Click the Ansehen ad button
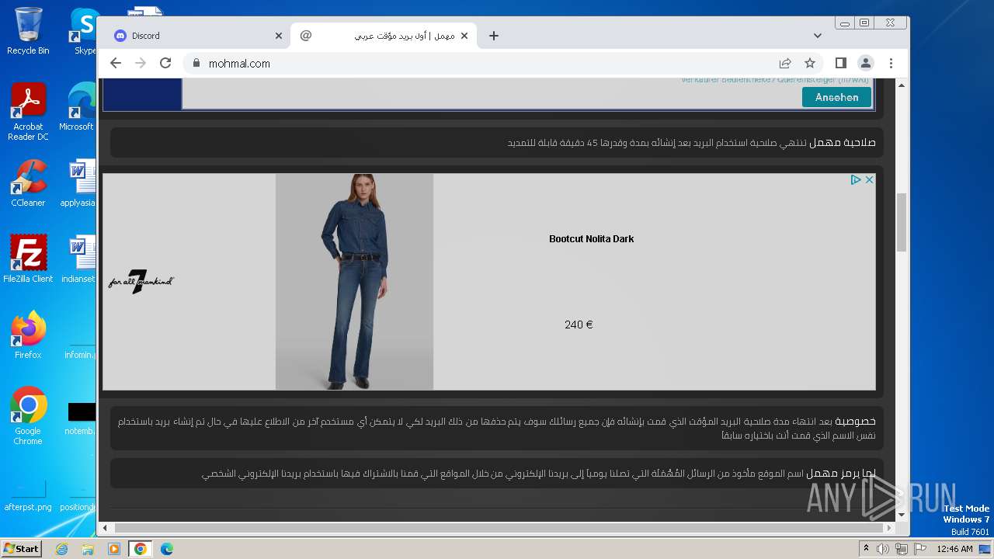The width and height of the screenshot is (994, 559). click(837, 97)
